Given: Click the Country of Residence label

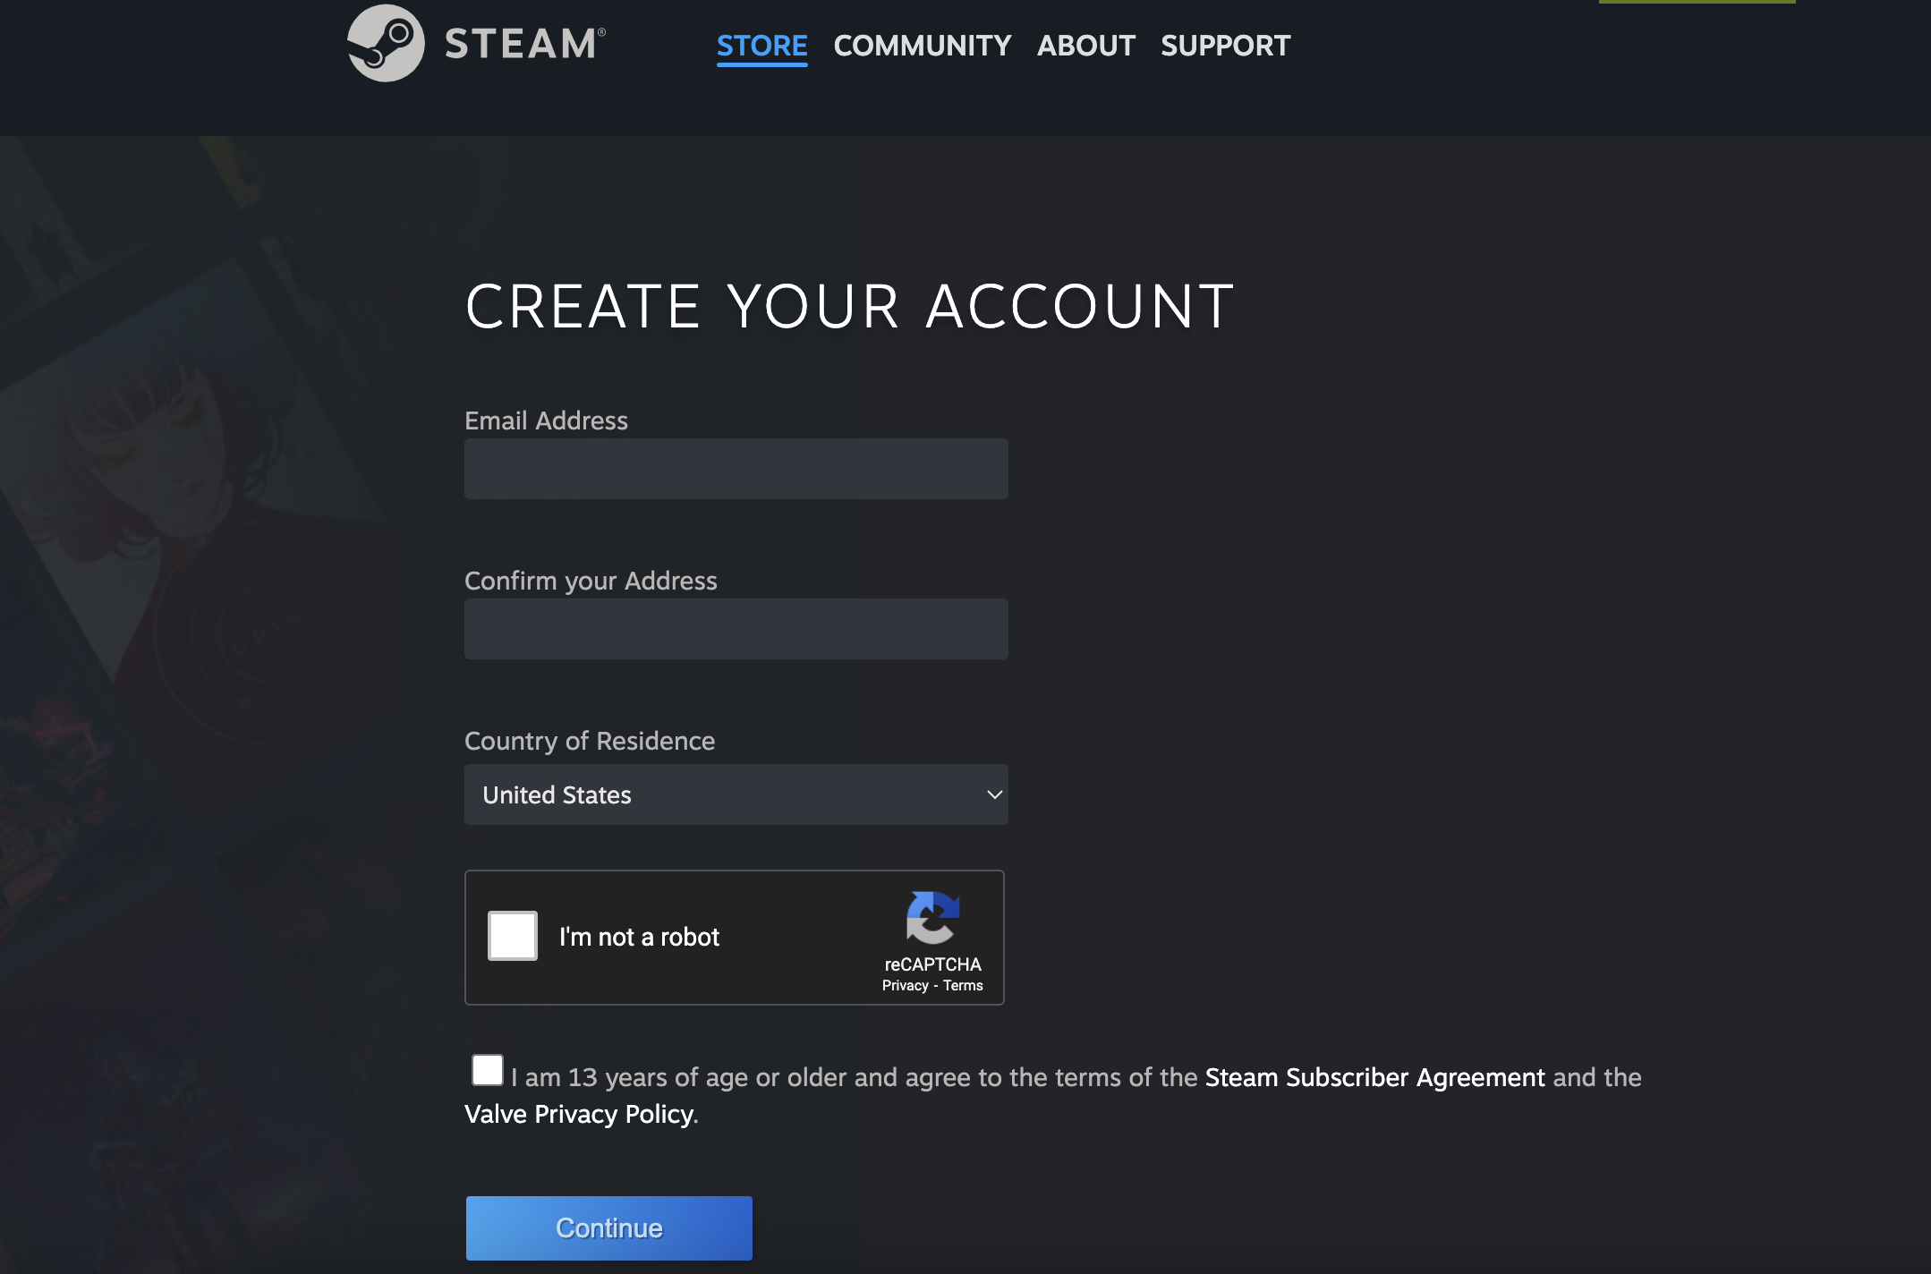Looking at the screenshot, I should click(x=590, y=741).
